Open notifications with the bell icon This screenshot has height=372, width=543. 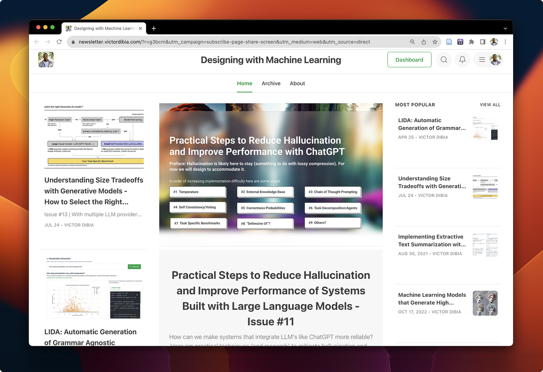point(462,60)
